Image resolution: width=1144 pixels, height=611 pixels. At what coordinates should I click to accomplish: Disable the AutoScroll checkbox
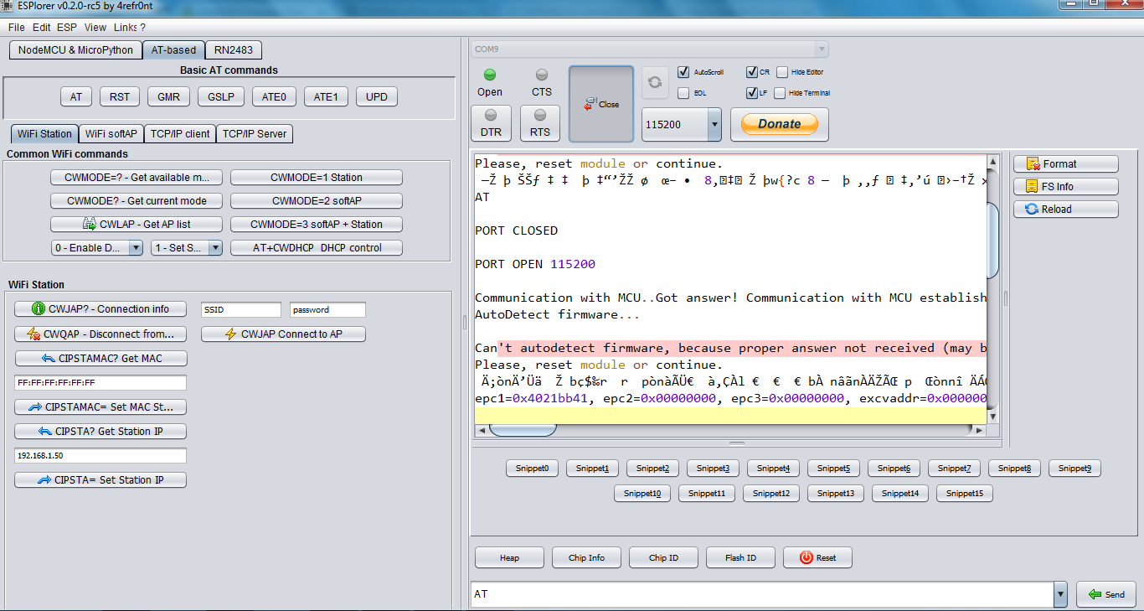pos(683,72)
